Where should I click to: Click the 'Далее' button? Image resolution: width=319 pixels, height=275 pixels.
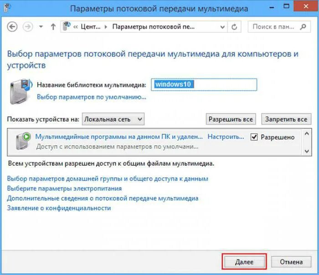(244, 262)
